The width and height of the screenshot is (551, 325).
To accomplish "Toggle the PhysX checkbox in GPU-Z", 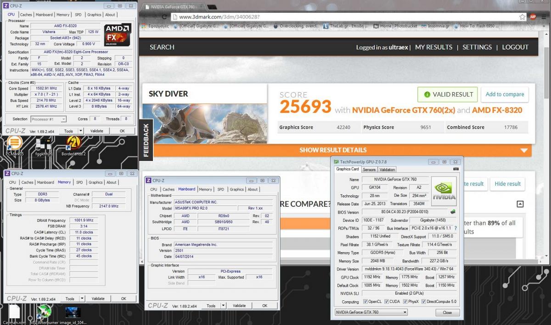I will [x=405, y=302].
